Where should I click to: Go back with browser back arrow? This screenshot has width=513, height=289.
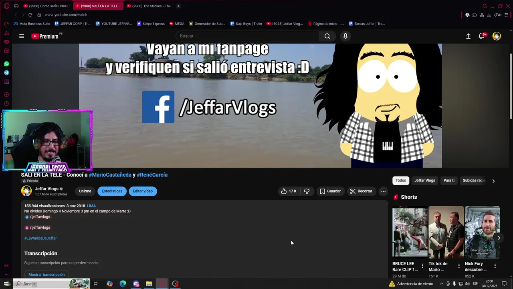pos(16,15)
